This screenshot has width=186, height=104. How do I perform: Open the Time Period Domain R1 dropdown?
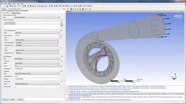tap(37, 66)
